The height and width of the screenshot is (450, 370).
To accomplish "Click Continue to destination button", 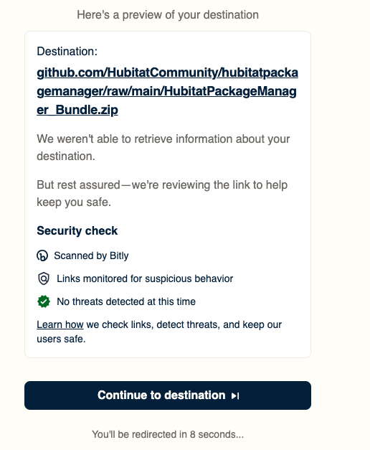I will click(168, 395).
